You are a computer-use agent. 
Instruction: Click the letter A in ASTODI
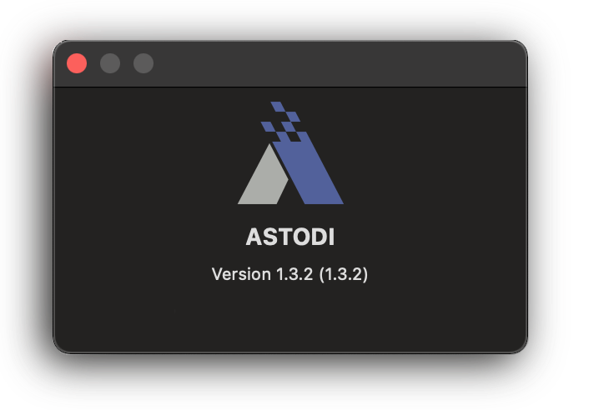pyautogui.click(x=254, y=237)
